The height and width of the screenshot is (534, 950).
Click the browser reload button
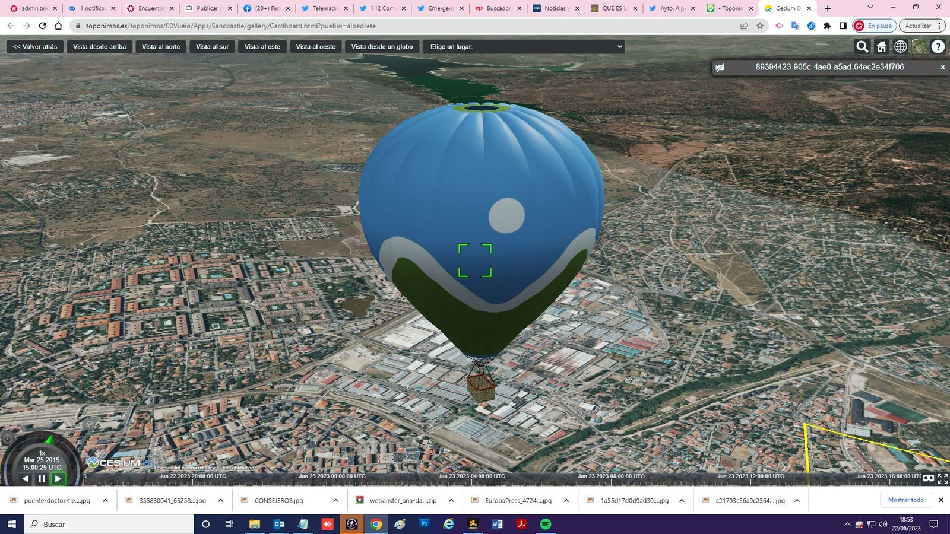42,26
